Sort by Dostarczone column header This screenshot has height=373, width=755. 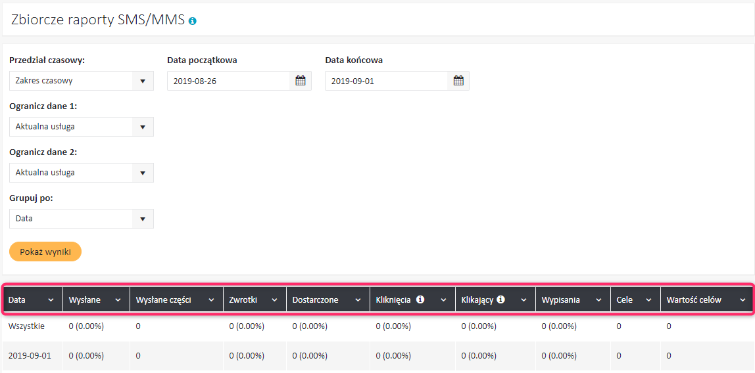pyautogui.click(x=316, y=300)
